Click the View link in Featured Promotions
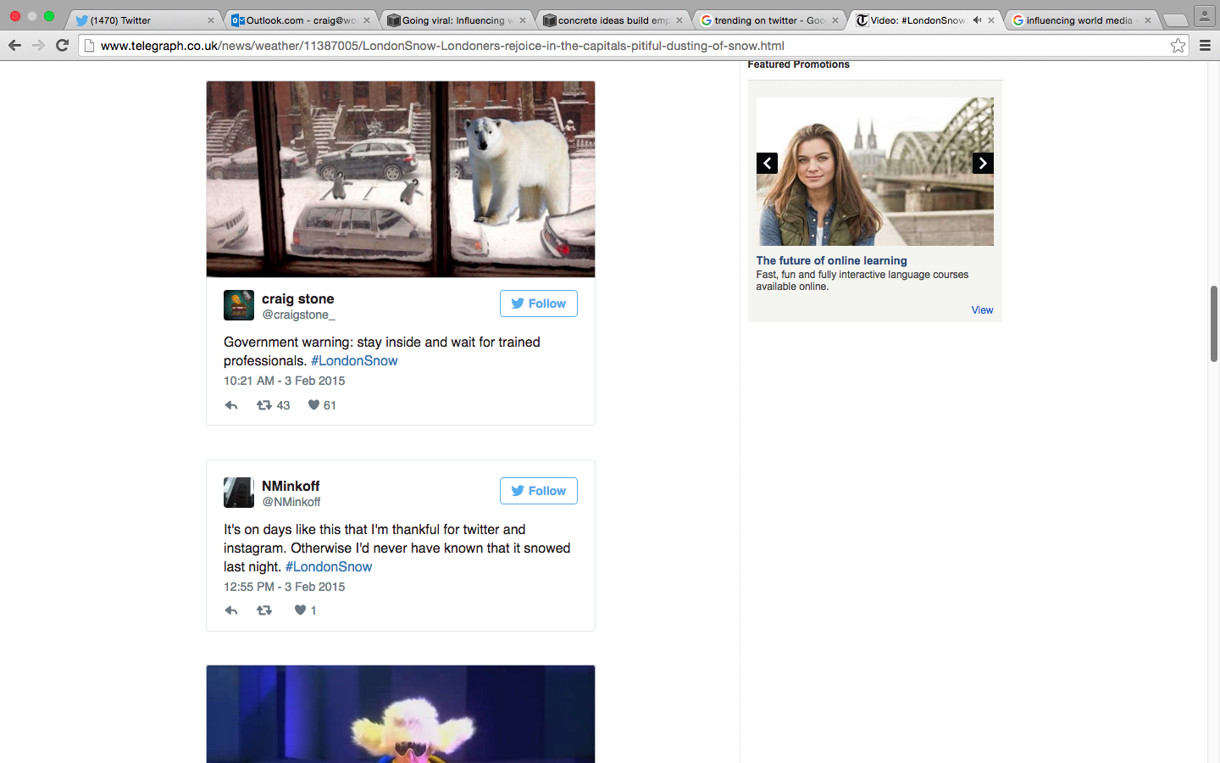Image resolution: width=1220 pixels, height=763 pixels. point(982,310)
